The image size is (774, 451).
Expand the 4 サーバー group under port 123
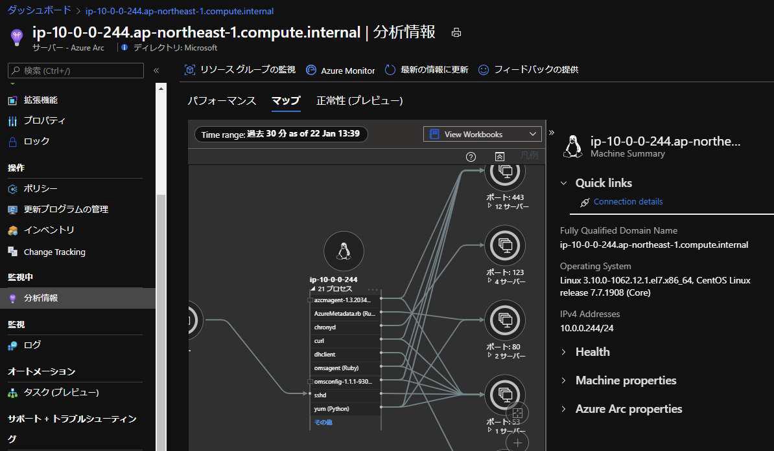point(489,280)
